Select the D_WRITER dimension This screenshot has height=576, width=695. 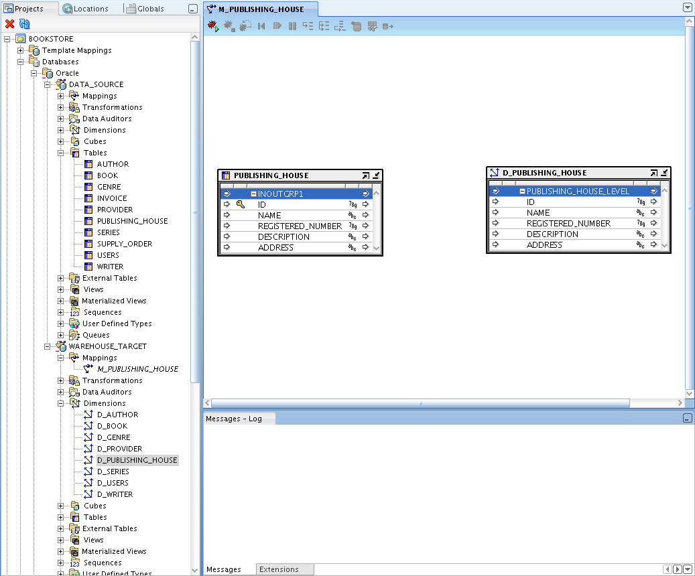click(x=115, y=494)
